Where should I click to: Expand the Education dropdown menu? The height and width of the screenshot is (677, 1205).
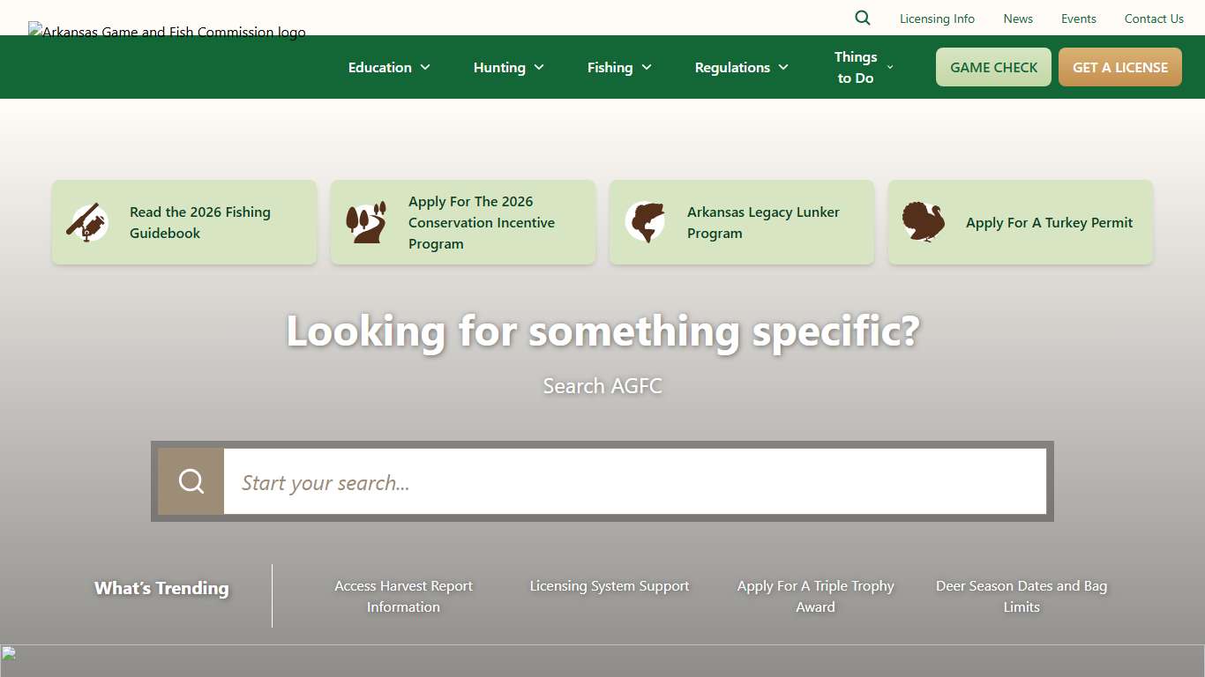click(389, 67)
